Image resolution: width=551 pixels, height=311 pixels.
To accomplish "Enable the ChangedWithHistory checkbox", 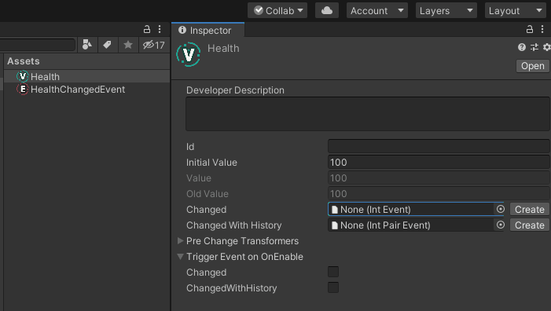I will pos(333,287).
